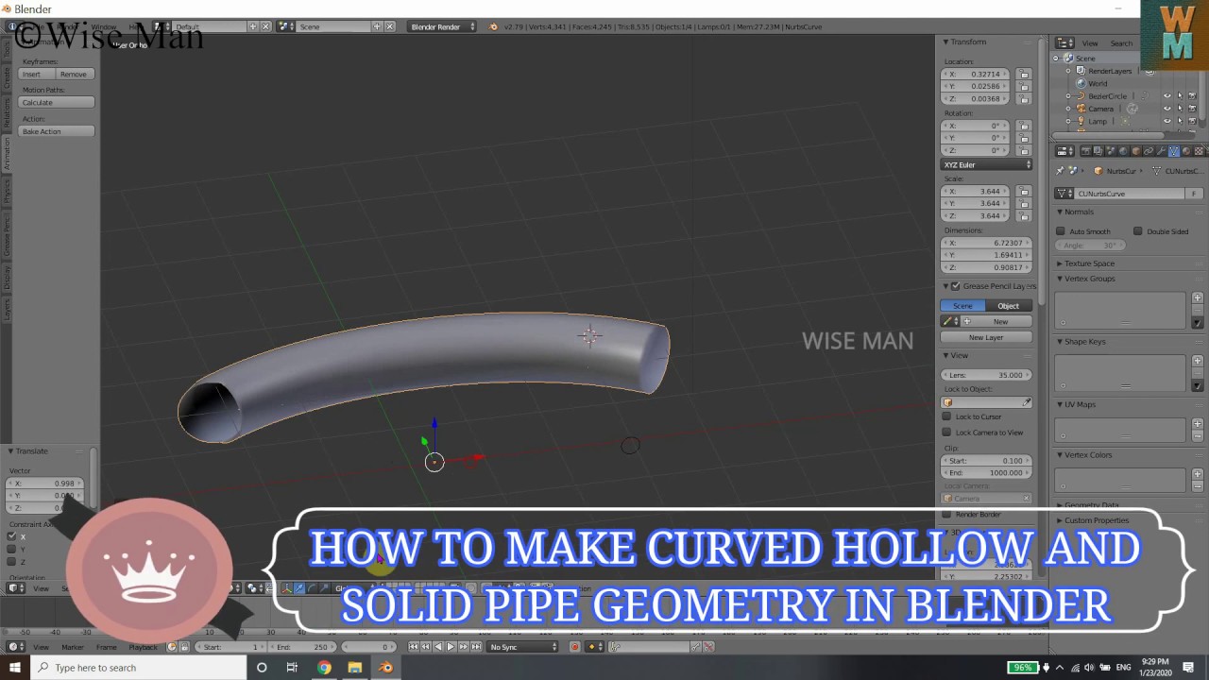Collapse the Vertex Groups panel
Viewport: 1209px width, 680px height.
coord(1060,279)
